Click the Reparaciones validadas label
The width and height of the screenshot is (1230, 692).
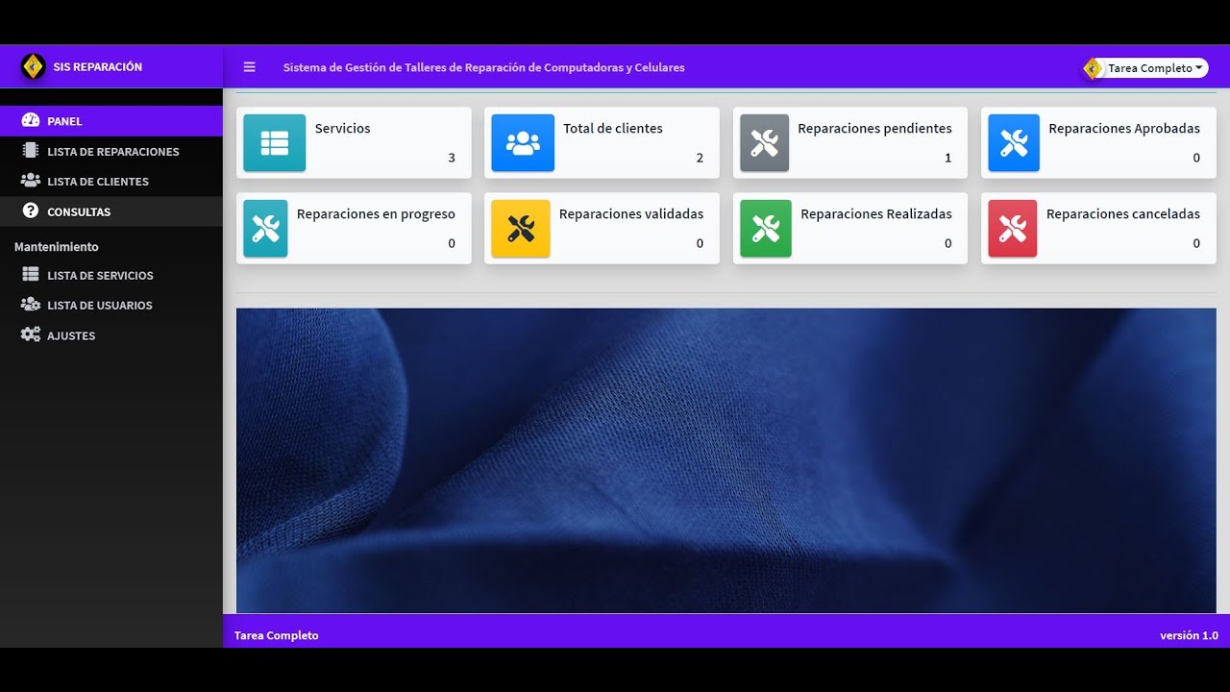[631, 213]
